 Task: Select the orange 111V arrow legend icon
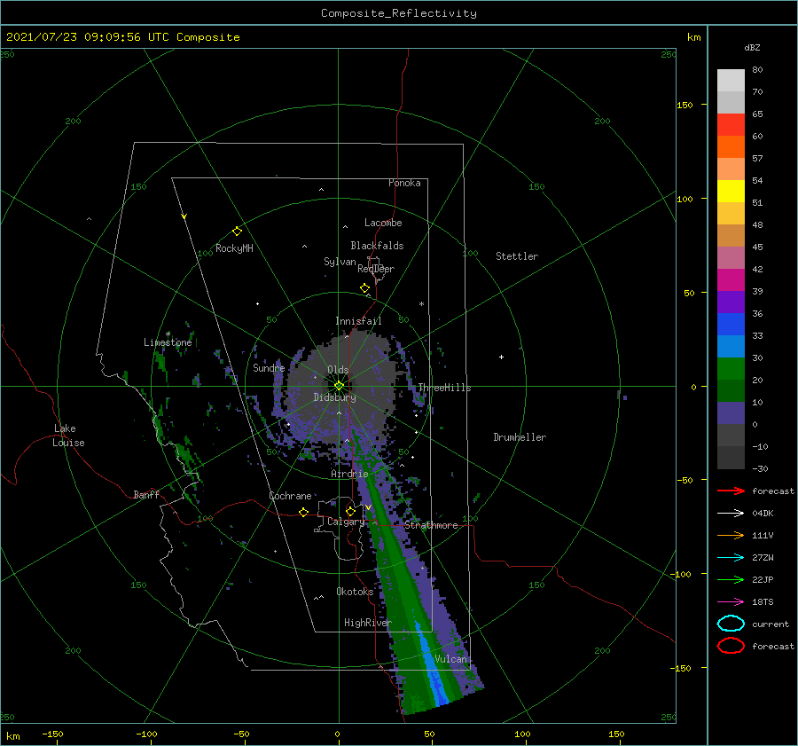pos(731,535)
